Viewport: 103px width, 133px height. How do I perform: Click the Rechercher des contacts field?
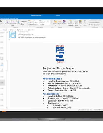(95, 21)
